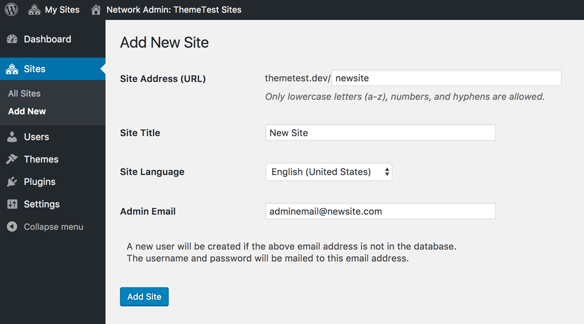Viewport: 584px width, 324px height.
Task: Click the Users person icon
Action: 12,137
